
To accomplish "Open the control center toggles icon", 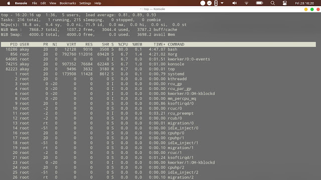I will coord(285,3).
